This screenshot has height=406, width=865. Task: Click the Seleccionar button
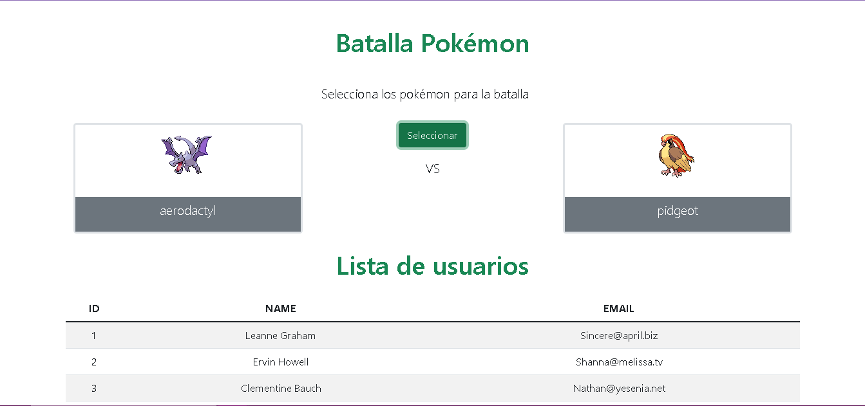coord(432,135)
